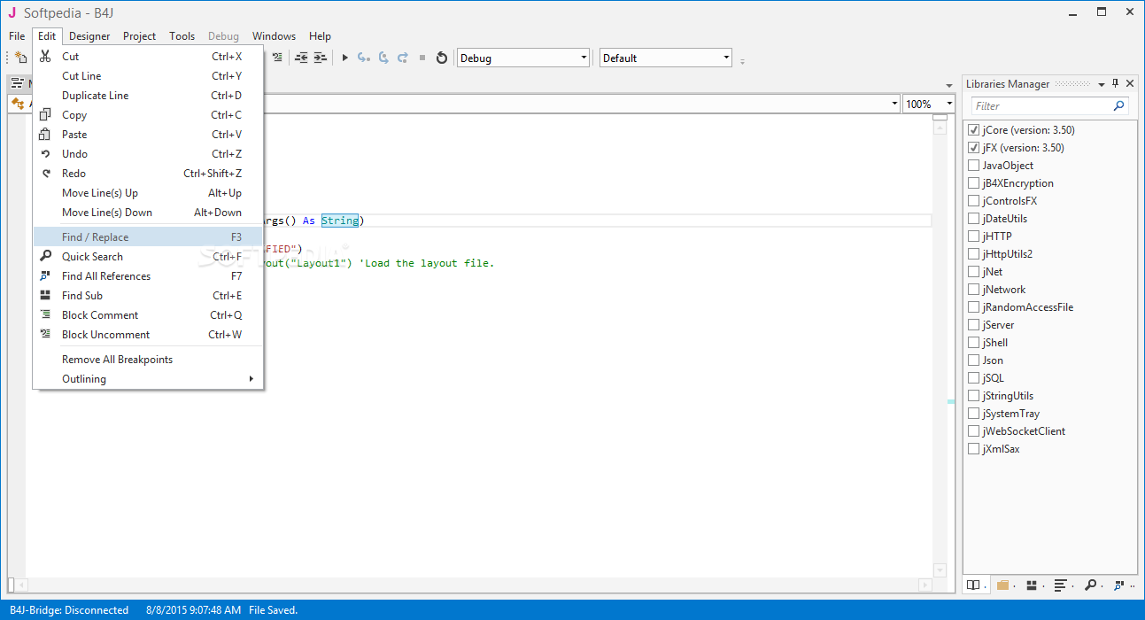The height and width of the screenshot is (620, 1145).
Task: Pin the Libraries Manager panel
Action: pos(1115,84)
